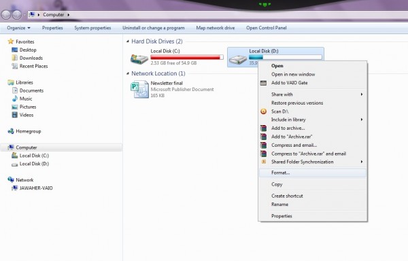Choose Open in new window
The height and width of the screenshot is (261, 408).
[x=293, y=74]
